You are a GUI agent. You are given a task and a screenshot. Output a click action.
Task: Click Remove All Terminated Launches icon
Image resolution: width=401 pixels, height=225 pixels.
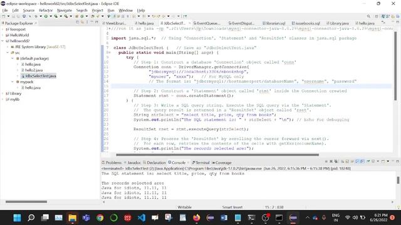[x=336, y=161]
